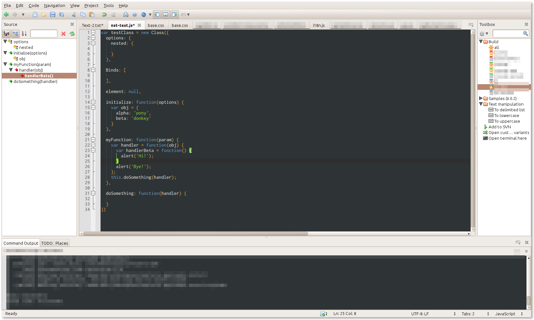Refresh the Source panel with green arrows
Image resolution: width=534 pixels, height=320 pixels.
point(72,34)
